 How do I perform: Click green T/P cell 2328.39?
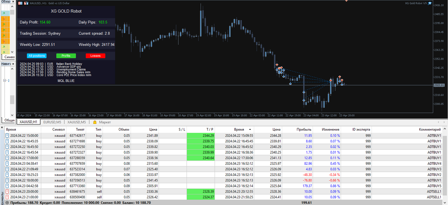pos(201,191)
